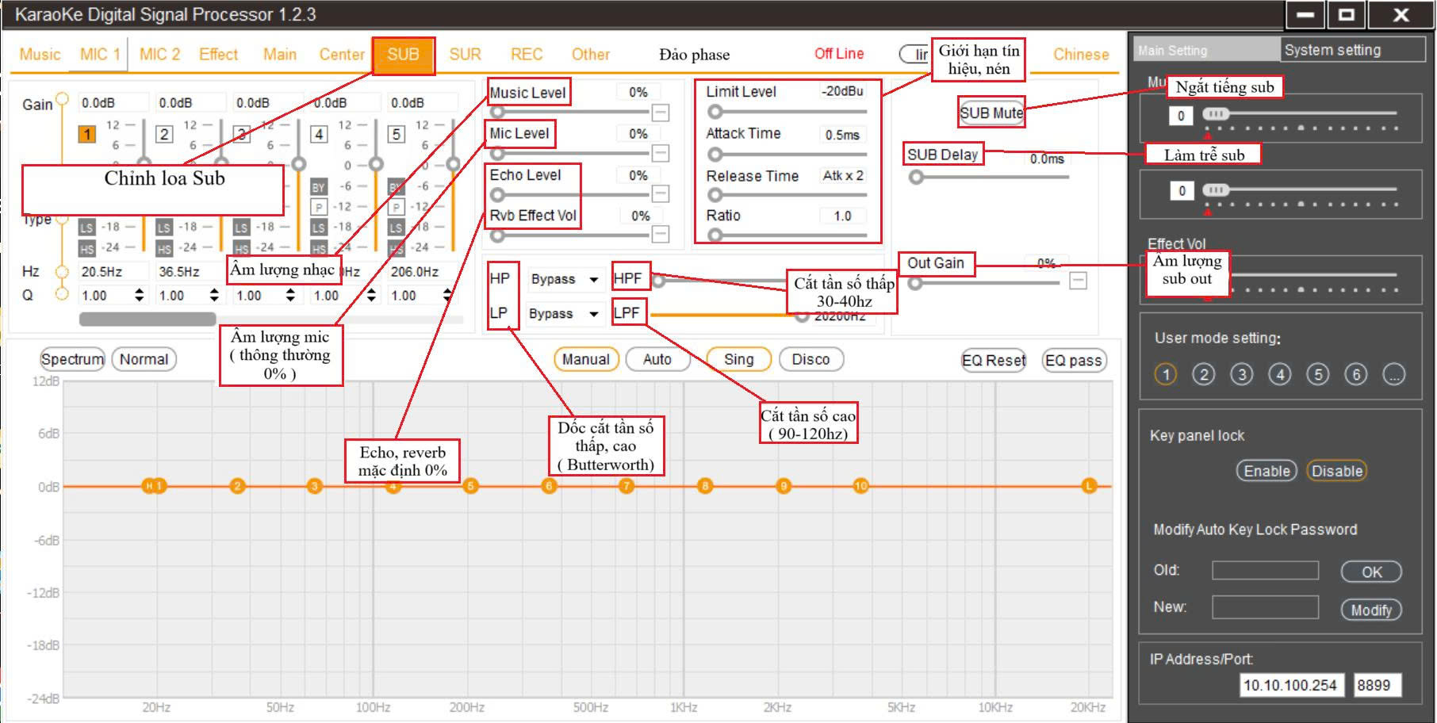Adjust the SUB Delay slider

(x=989, y=177)
